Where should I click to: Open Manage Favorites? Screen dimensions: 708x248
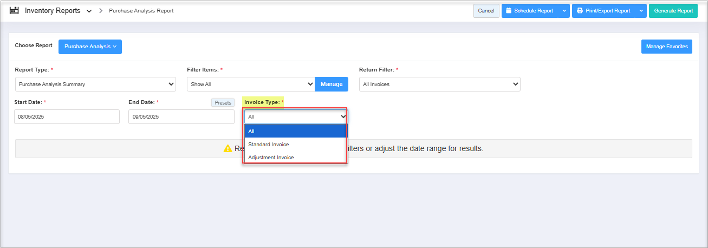point(667,47)
